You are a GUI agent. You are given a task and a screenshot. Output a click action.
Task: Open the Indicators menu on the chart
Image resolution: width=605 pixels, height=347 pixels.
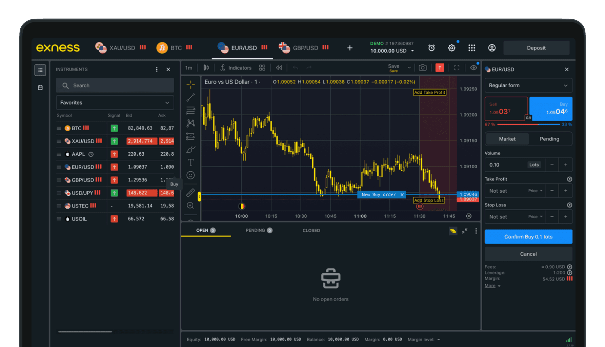[236, 68]
